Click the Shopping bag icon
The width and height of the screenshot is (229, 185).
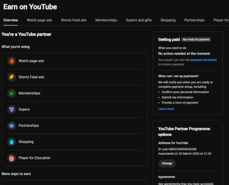tap(11, 142)
